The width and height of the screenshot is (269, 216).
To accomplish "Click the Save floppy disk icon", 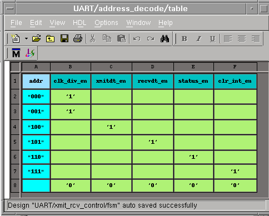I will (x=64, y=38).
